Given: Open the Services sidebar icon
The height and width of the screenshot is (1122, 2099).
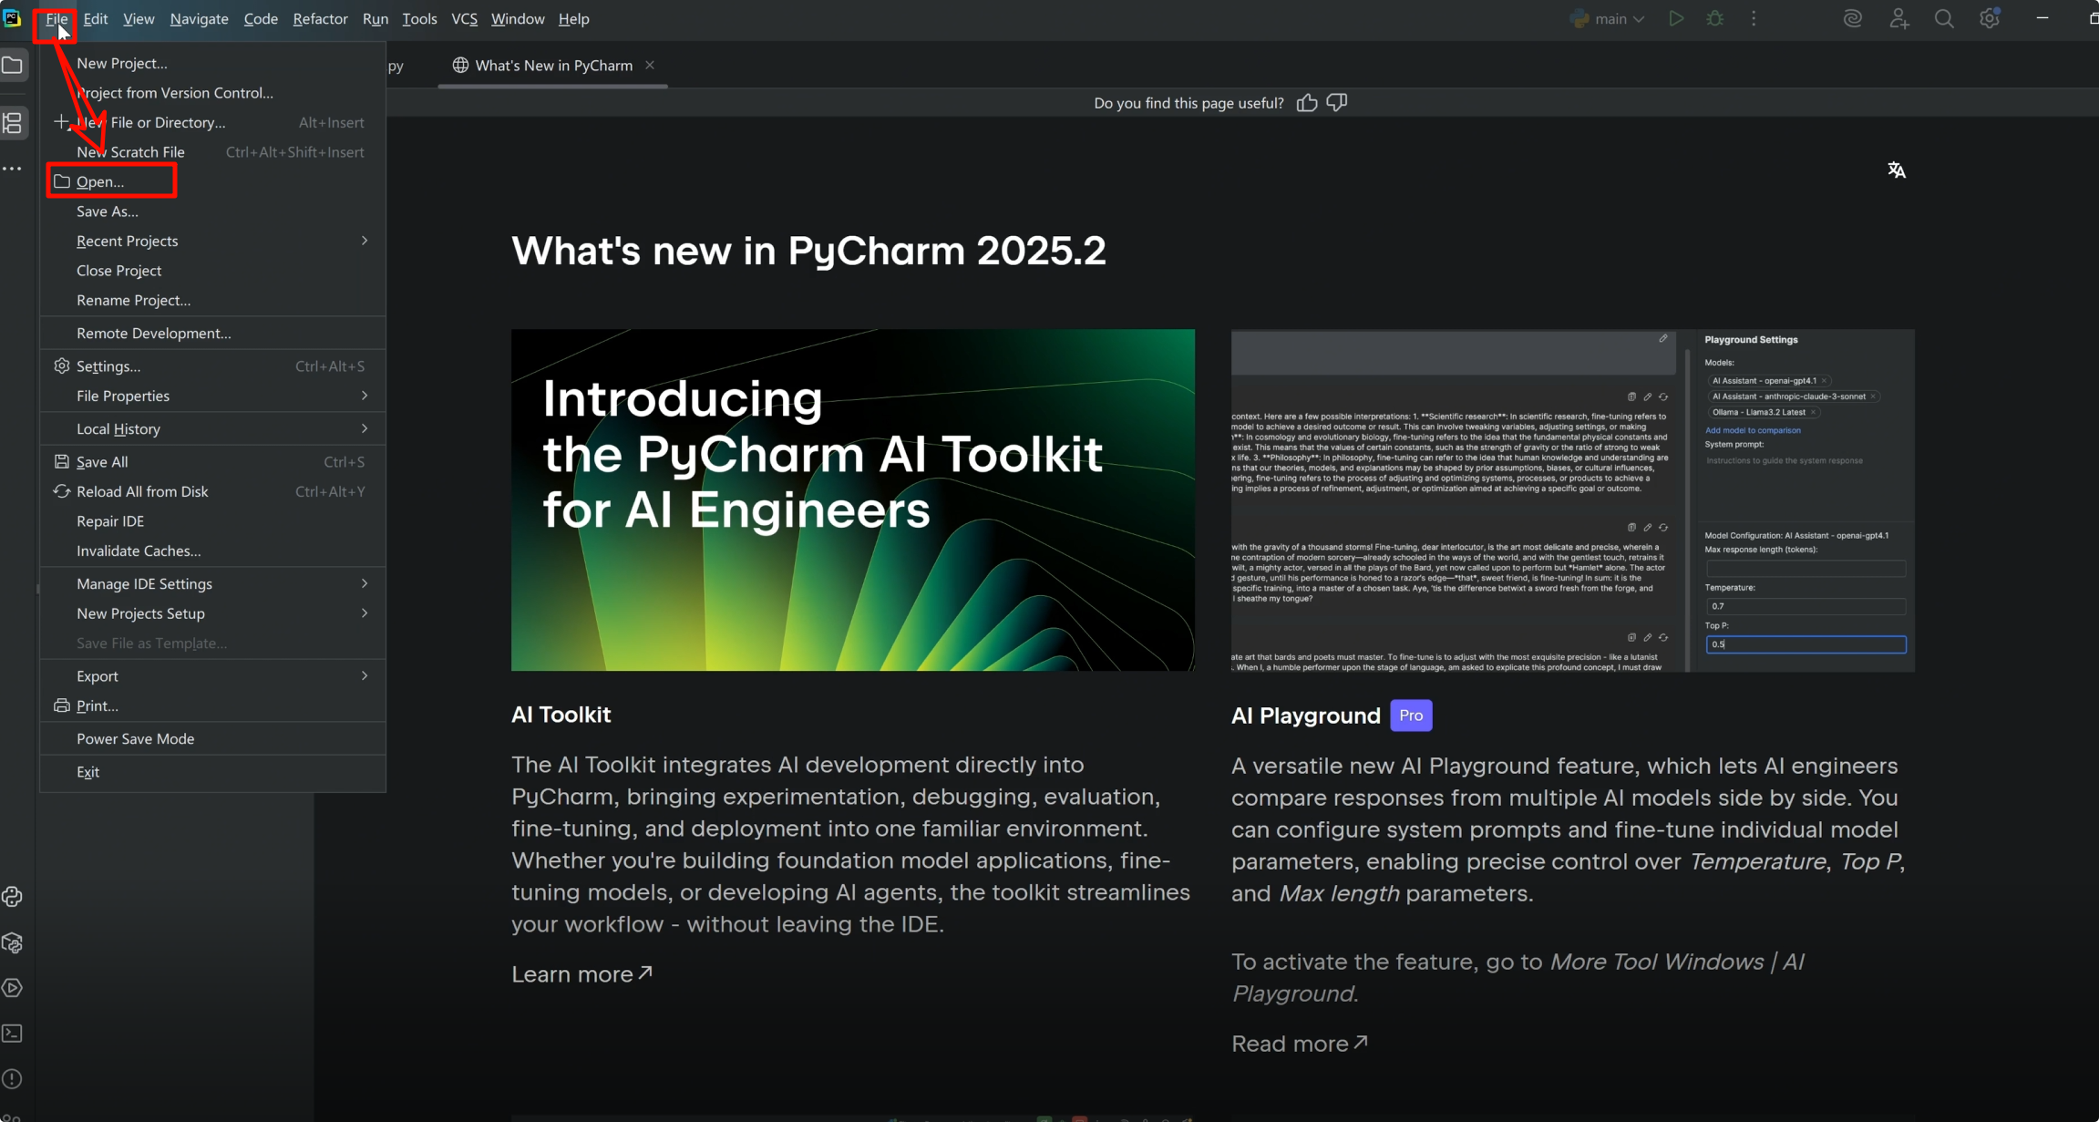Looking at the screenshot, I should pyautogui.click(x=13, y=988).
